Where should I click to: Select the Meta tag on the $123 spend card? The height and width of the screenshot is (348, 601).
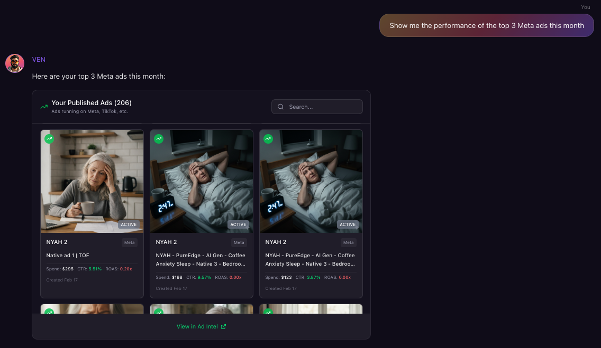click(x=348, y=242)
